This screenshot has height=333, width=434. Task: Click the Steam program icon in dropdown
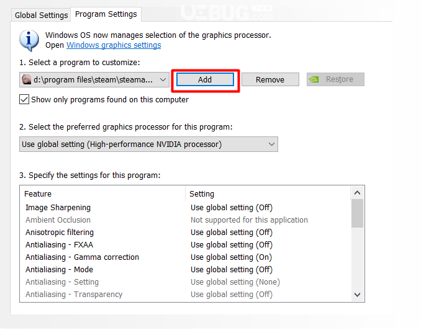27,79
